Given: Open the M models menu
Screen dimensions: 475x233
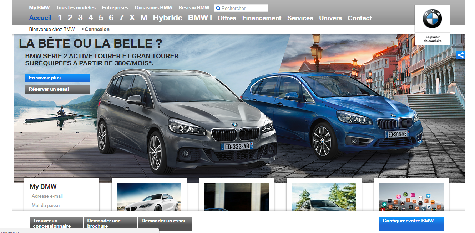Looking at the screenshot, I should [143, 18].
